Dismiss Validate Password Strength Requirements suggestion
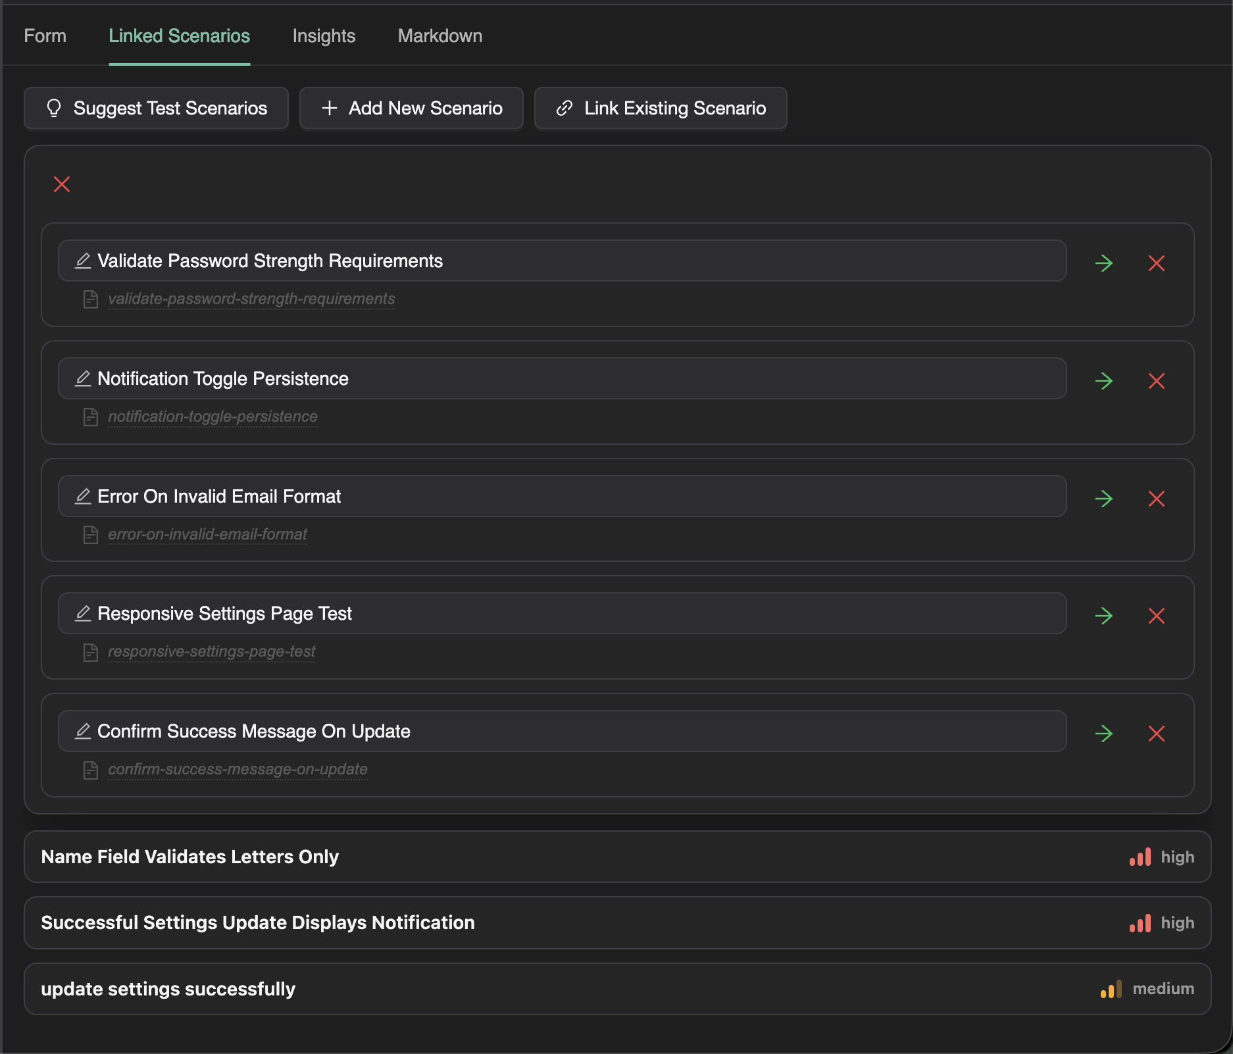This screenshot has height=1054, width=1233. pos(1157,263)
